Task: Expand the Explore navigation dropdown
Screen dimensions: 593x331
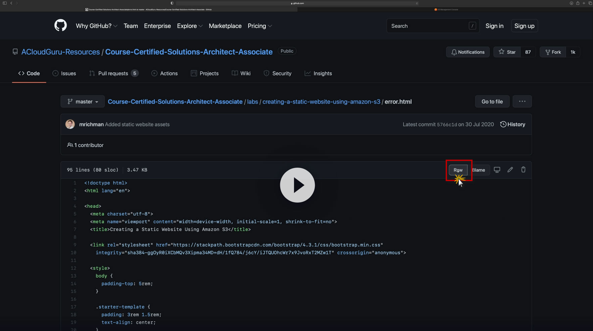Action: pyautogui.click(x=190, y=26)
